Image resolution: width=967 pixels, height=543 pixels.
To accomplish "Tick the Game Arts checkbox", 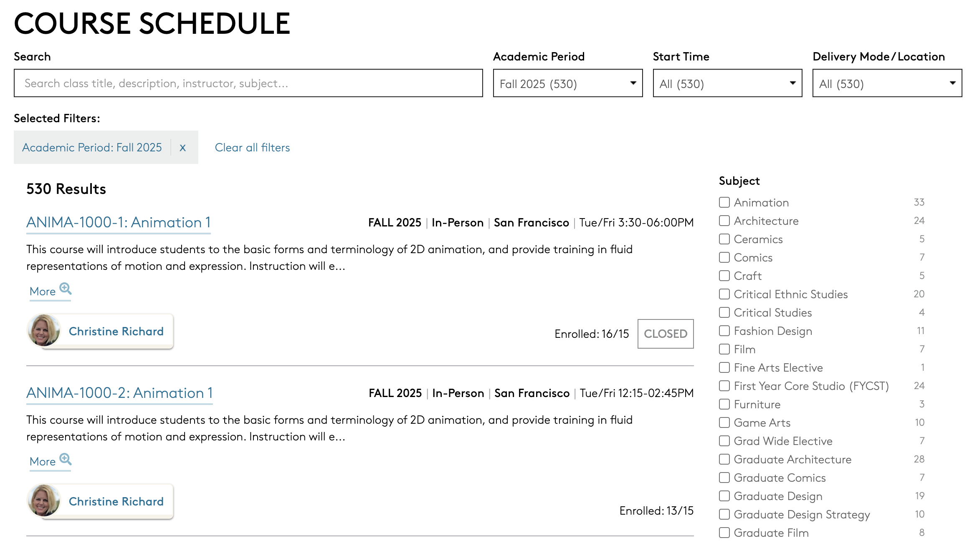I will (x=724, y=423).
